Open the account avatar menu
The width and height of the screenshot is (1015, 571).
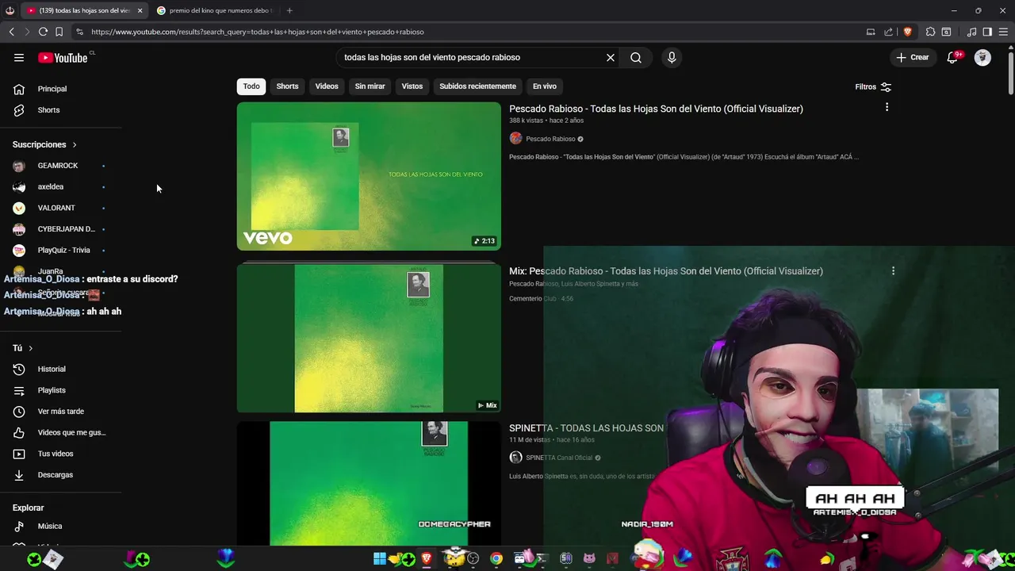pyautogui.click(x=982, y=57)
